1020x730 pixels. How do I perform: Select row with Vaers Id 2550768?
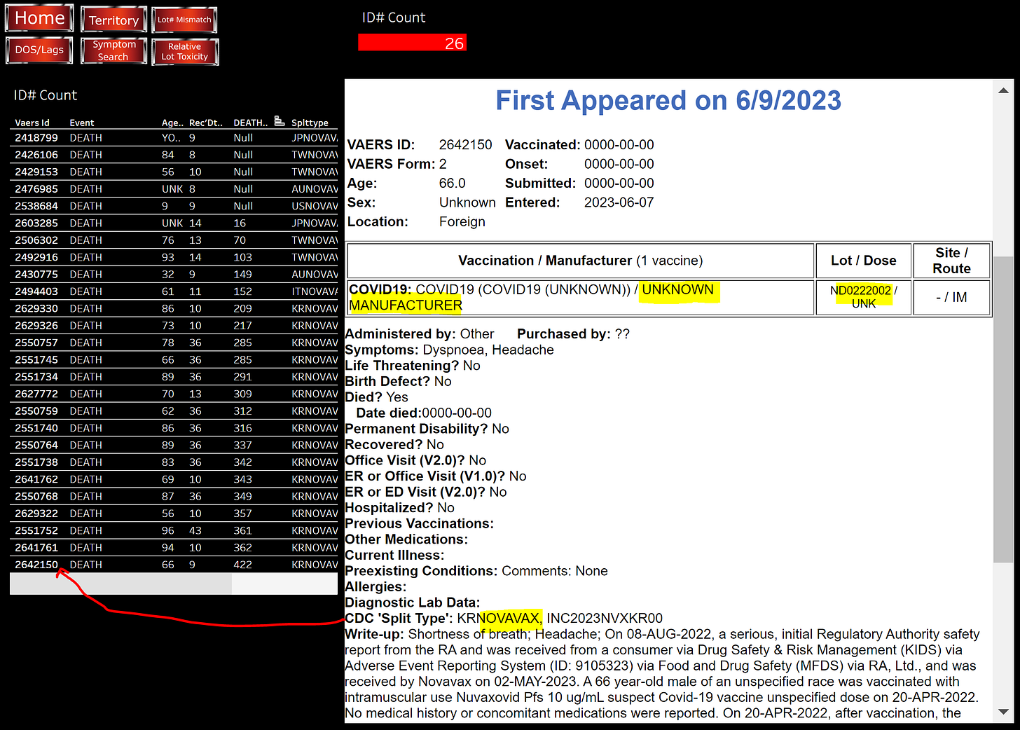coord(174,496)
